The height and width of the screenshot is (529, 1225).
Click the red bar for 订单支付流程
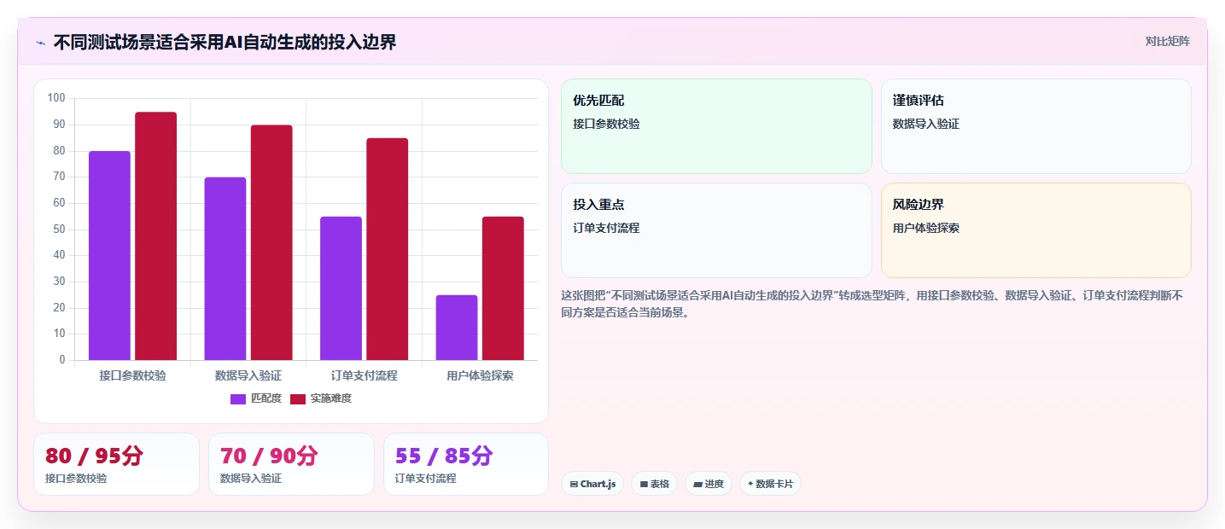388,249
